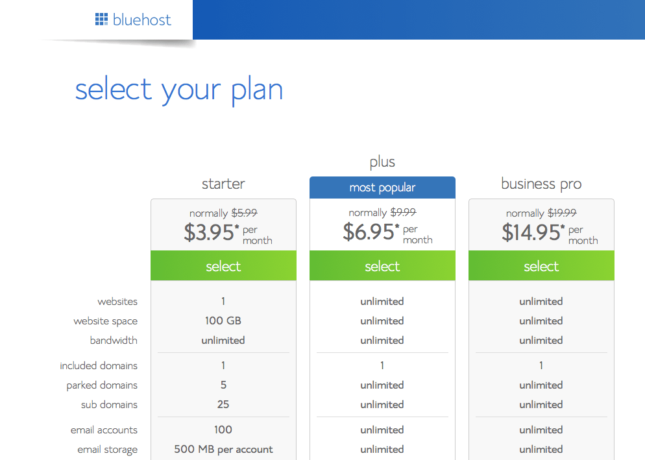Click the $3.95 per month price
This screenshot has height=460, width=645.
[228, 233]
